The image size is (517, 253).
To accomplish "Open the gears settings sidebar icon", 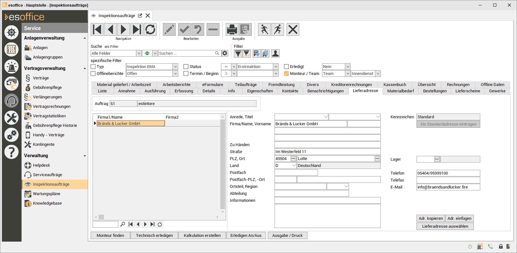I will [11, 135].
